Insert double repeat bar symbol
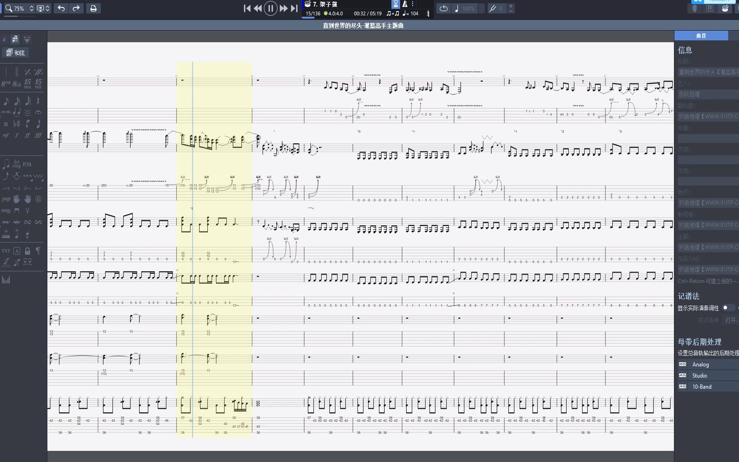This screenshot has height=462, width=739. 38,72
